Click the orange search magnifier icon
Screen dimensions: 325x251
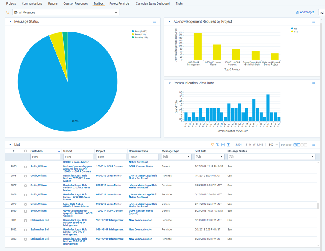(8, 12)
